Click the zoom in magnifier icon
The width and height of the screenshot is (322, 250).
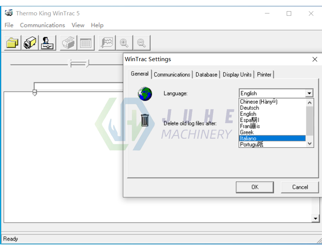coord(124,42)
